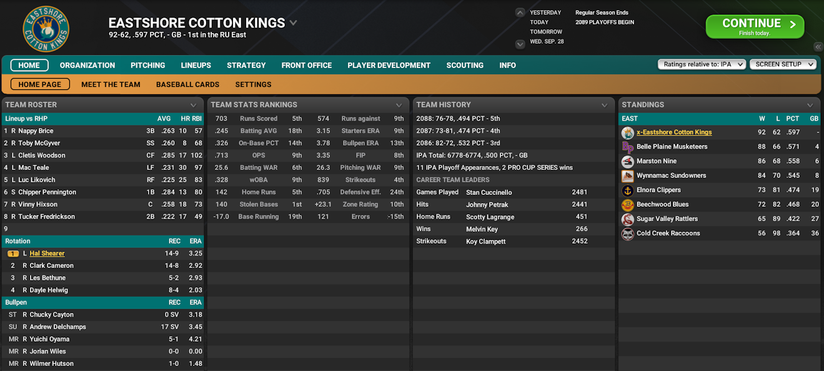Viewport: 824px width, 371px height.
Task: Click the Marston Nine team logo icon
Action: [627, 161]
